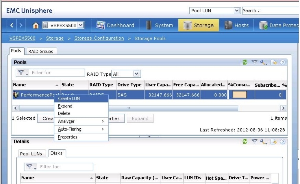Refresh the Pools panel
Viewport: 300px width, 184px height.
245,62
